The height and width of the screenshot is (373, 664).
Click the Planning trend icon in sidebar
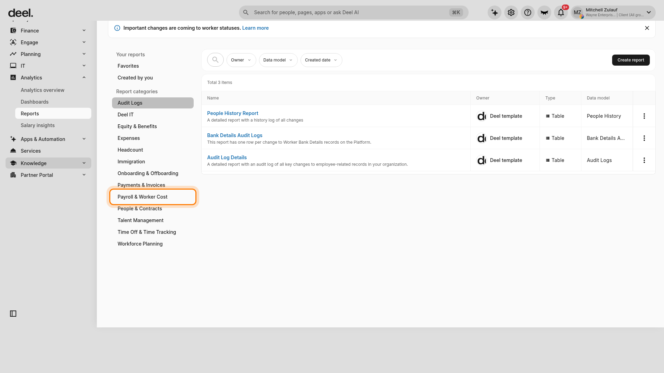click(13, 54)
